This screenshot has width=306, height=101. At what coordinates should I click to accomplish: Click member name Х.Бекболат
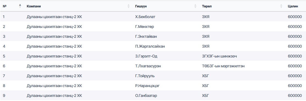[145, 17]
